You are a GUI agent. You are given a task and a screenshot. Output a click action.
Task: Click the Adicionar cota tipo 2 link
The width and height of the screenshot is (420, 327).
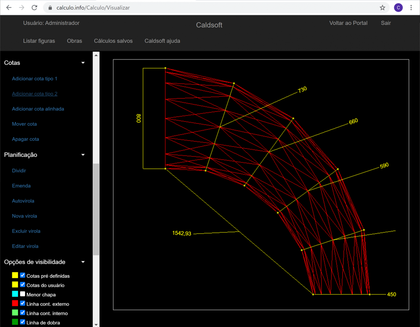coord(34,94)
